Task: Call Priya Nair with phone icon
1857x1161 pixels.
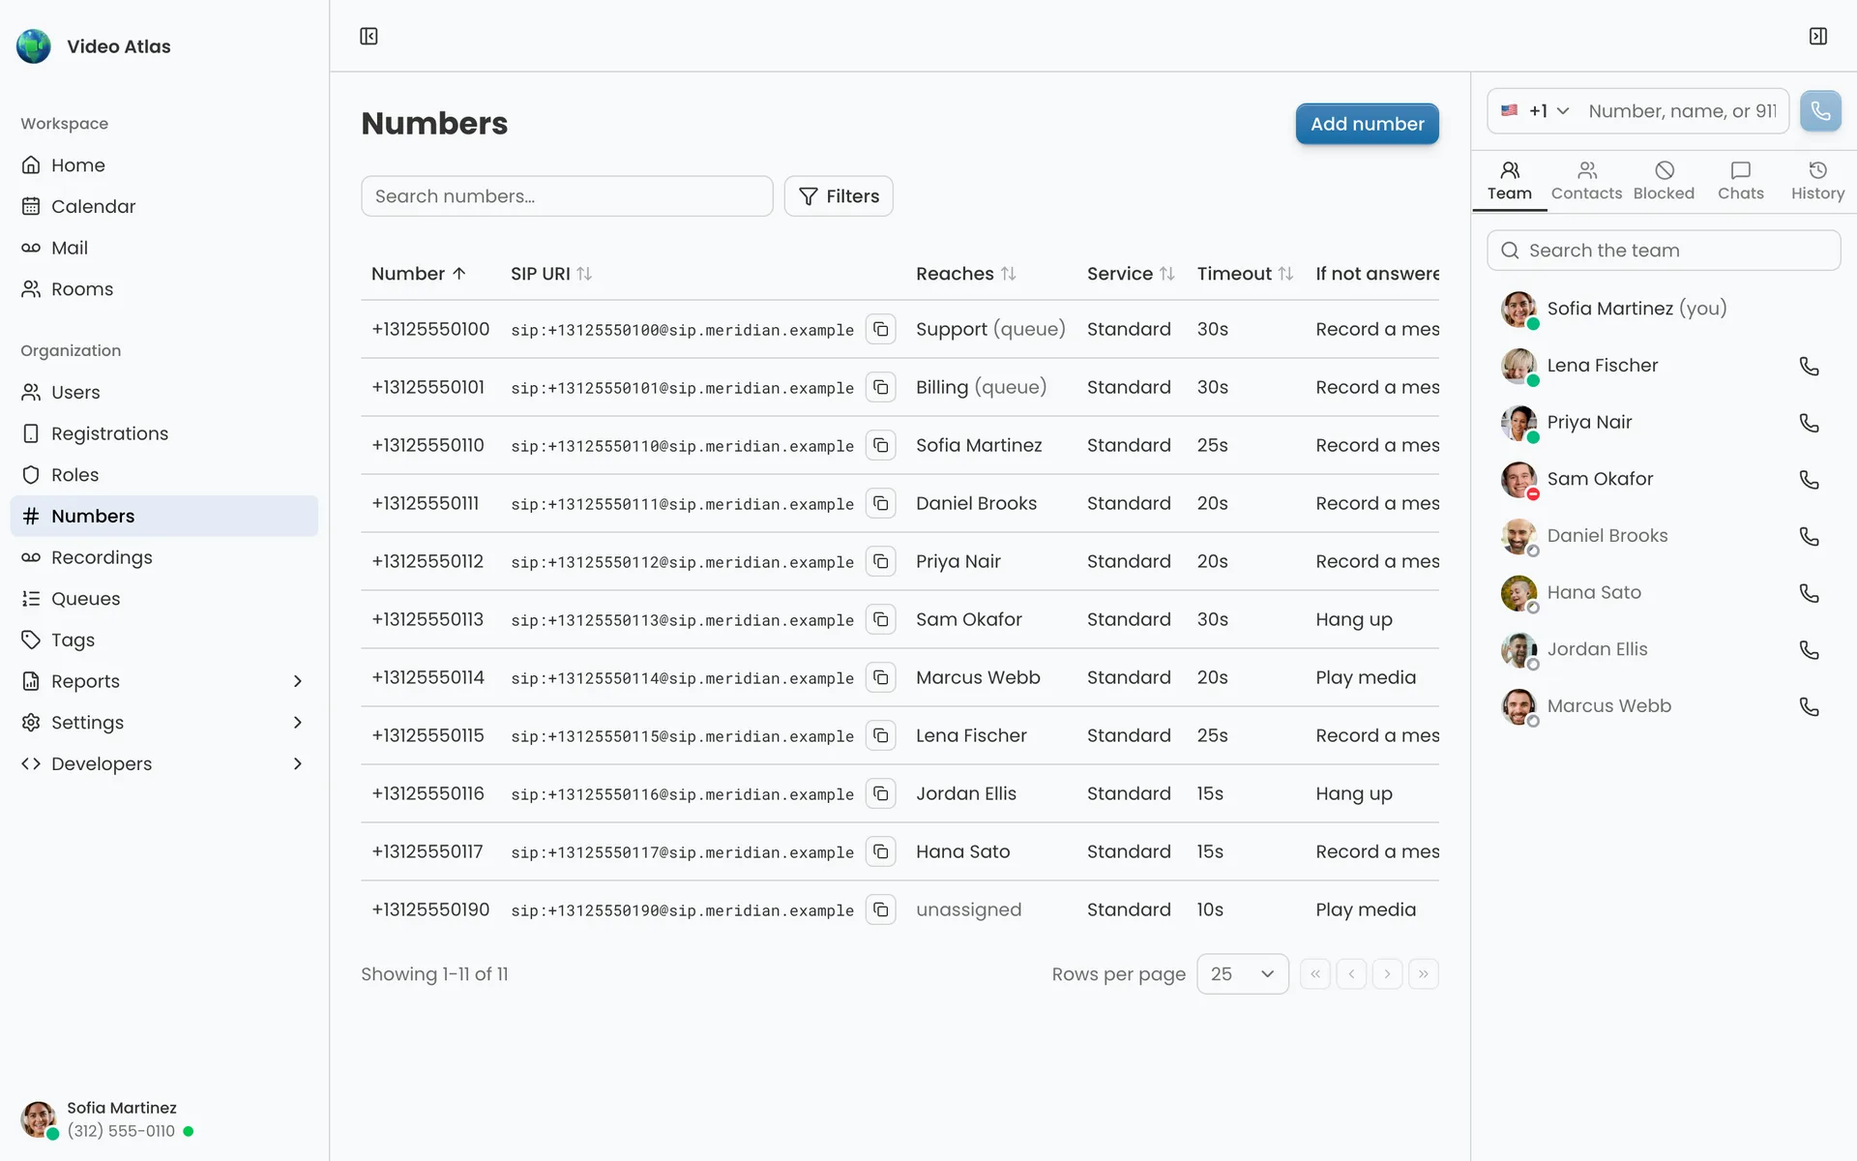Action: tap(1809, 423)
